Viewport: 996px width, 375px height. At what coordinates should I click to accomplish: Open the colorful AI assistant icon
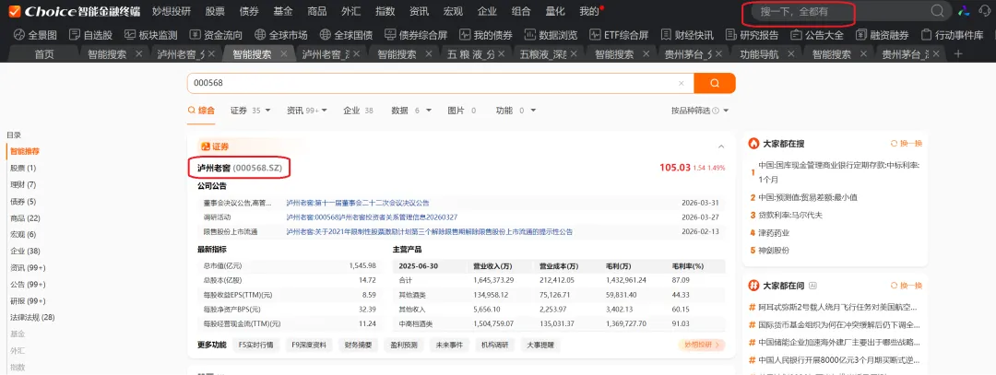pyautogui.click(x=965, y=11)
